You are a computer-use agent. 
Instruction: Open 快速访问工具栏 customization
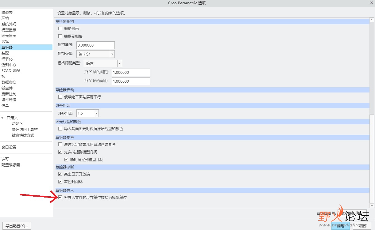pos(25,129)
